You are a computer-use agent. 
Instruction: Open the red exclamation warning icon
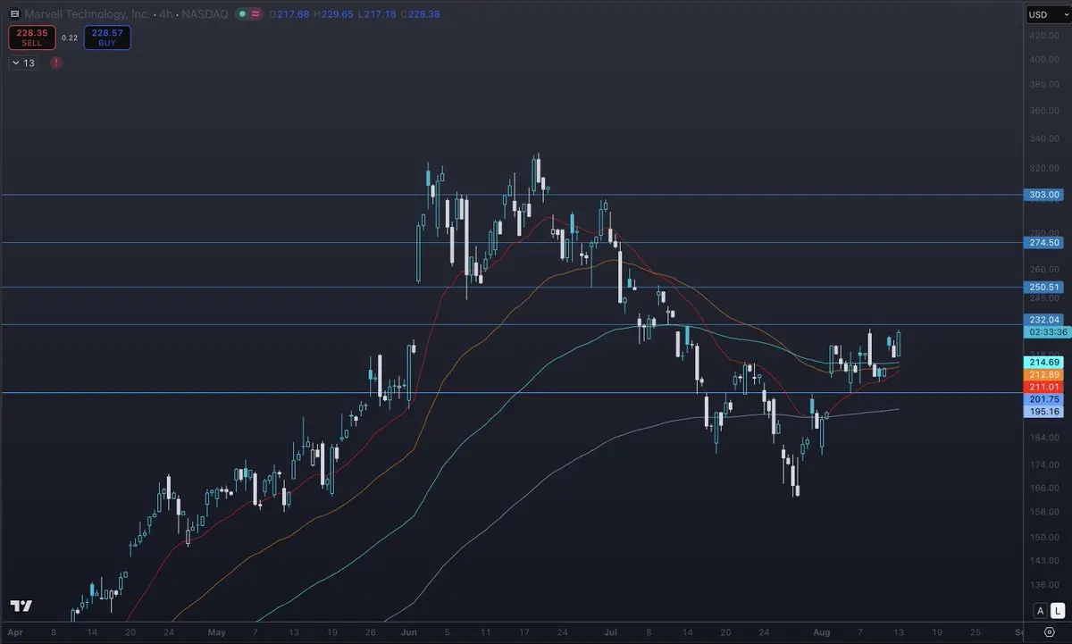tap(56, 63)
